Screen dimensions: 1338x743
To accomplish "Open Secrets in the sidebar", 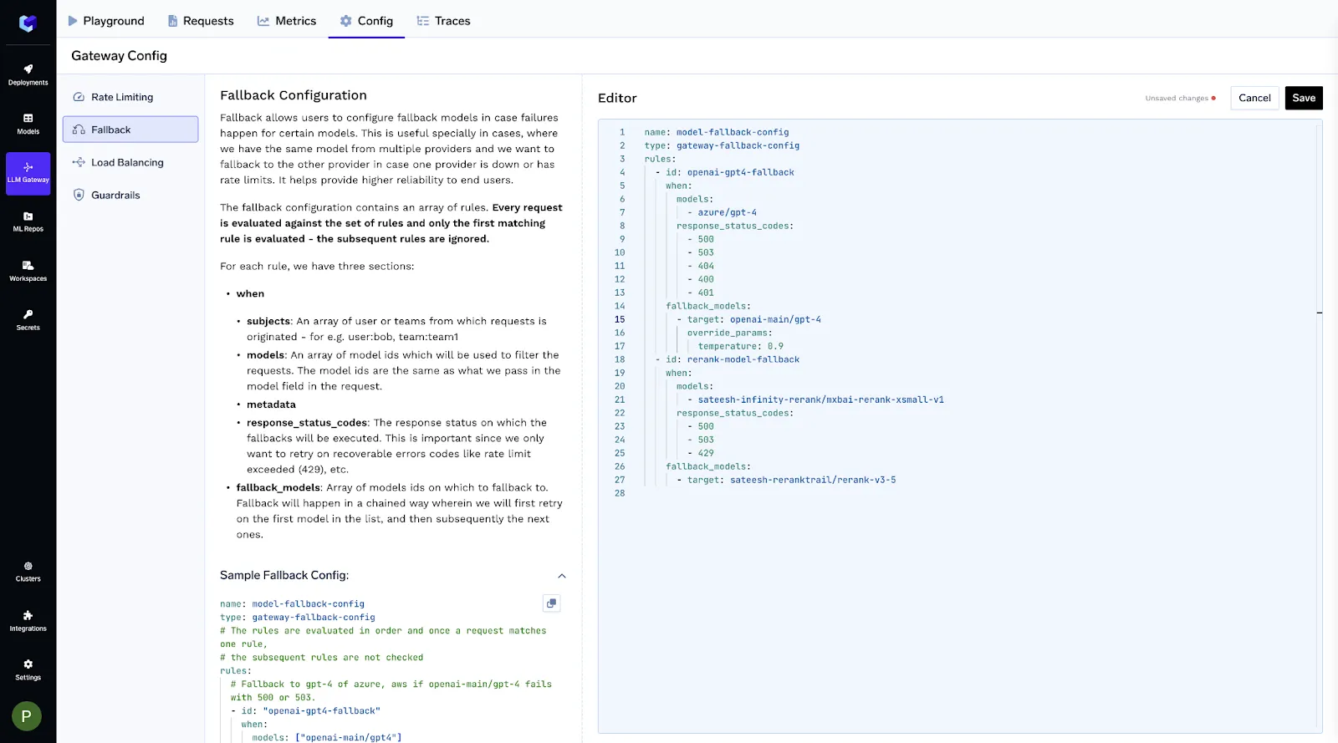I will 28,320.
